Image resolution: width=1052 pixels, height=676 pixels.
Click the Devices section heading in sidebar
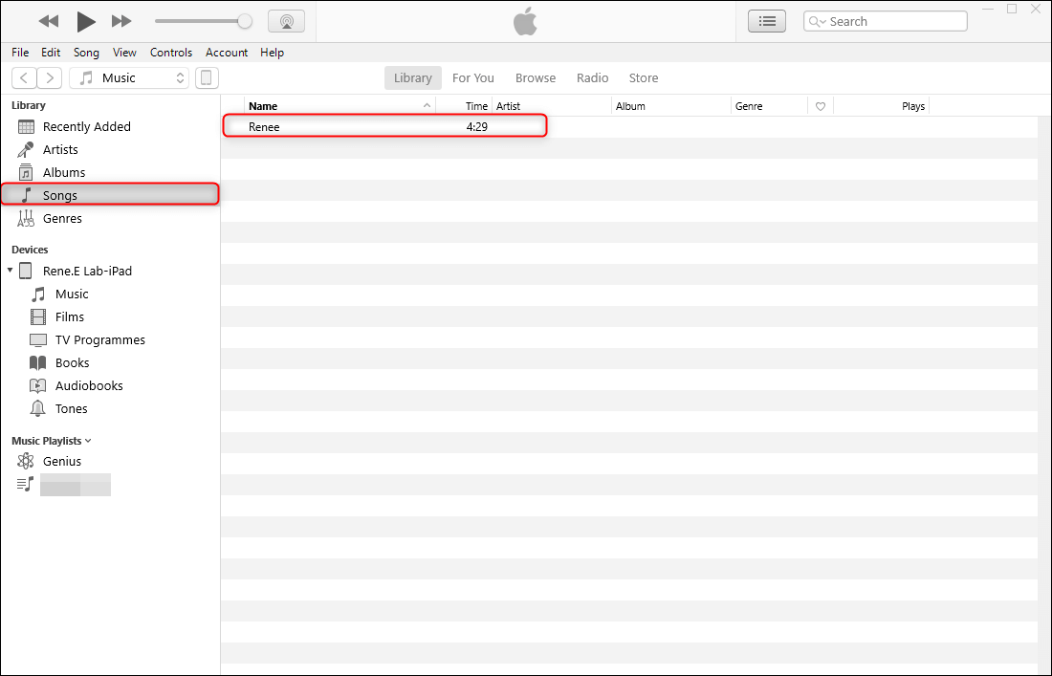tap(30, 250)
